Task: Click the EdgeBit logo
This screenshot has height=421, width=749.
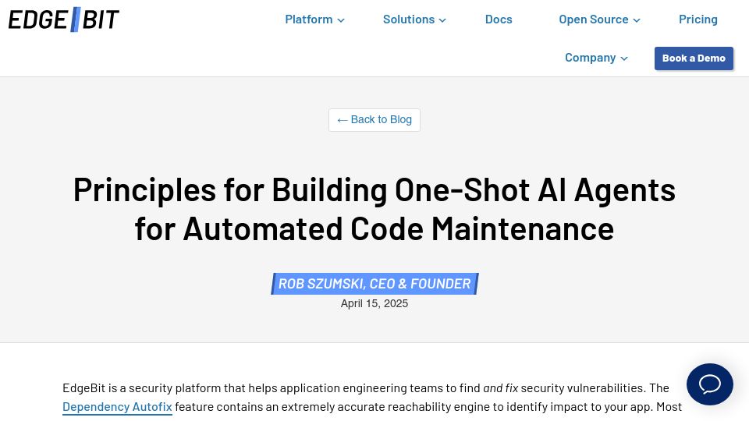Action: click(x=63, y=19)
